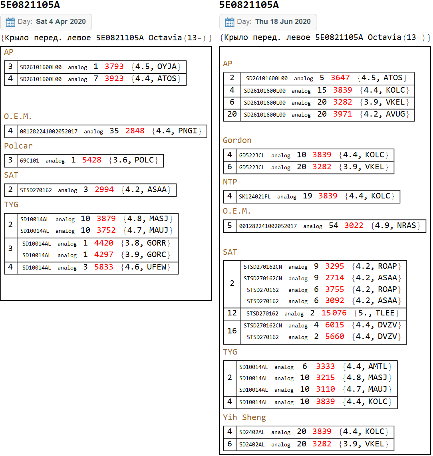Click price 2994 in April SAT ASAA row
The image size is (433, 456).
[104, 190]
